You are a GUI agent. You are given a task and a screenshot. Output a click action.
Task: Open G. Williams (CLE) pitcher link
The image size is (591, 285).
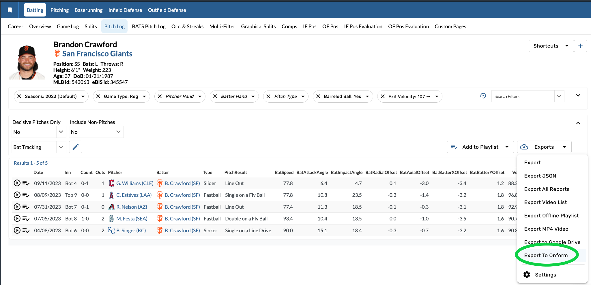tap(134, 183)
